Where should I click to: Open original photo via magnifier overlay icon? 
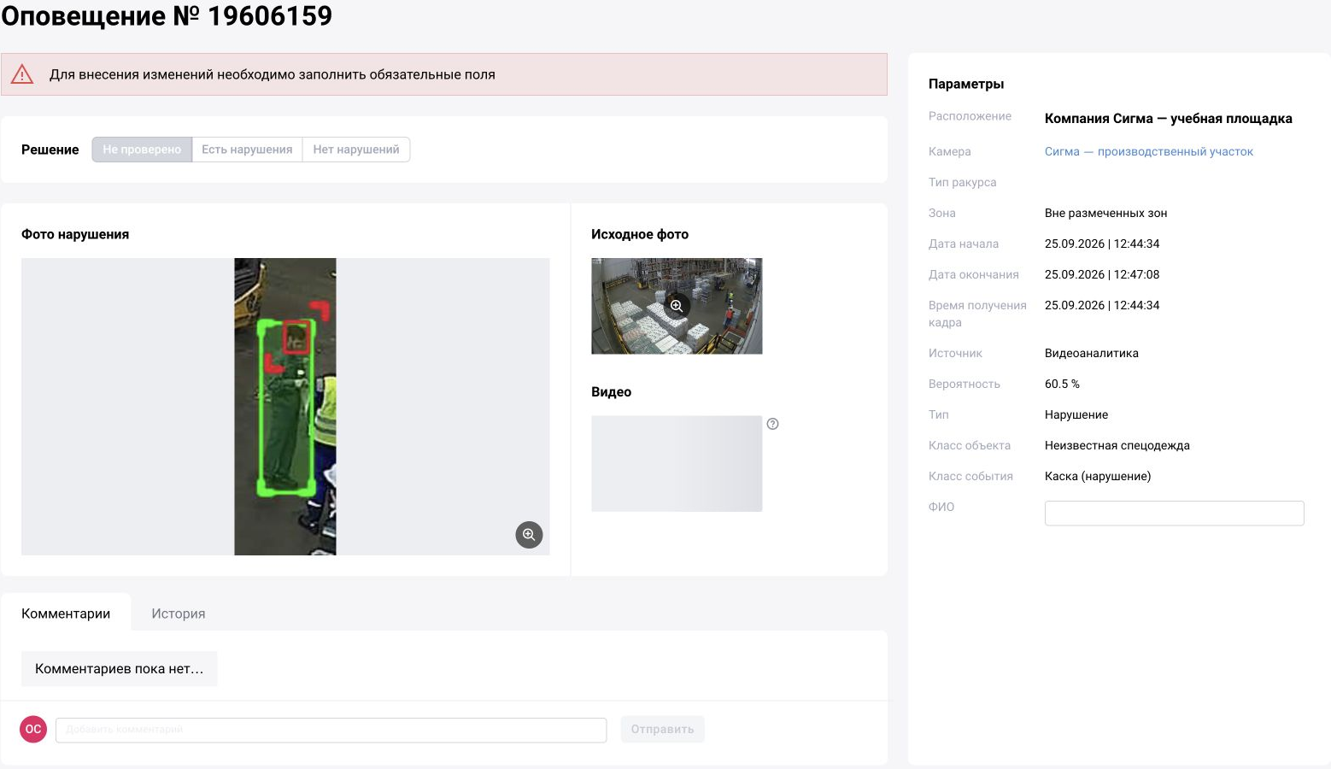pos(677,306)
